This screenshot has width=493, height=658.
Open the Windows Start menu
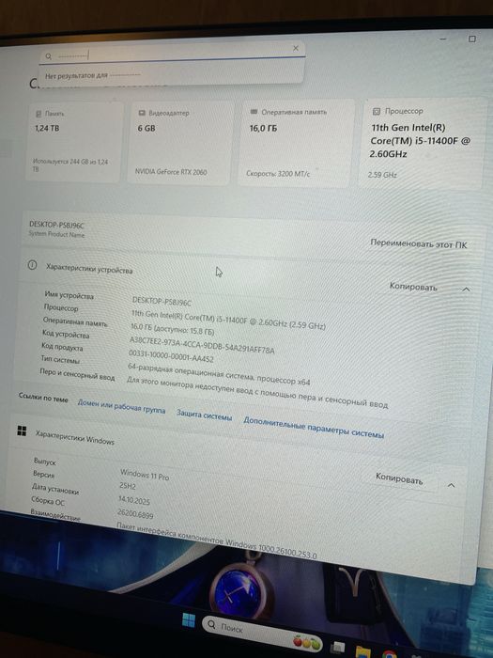coord(188,619)
